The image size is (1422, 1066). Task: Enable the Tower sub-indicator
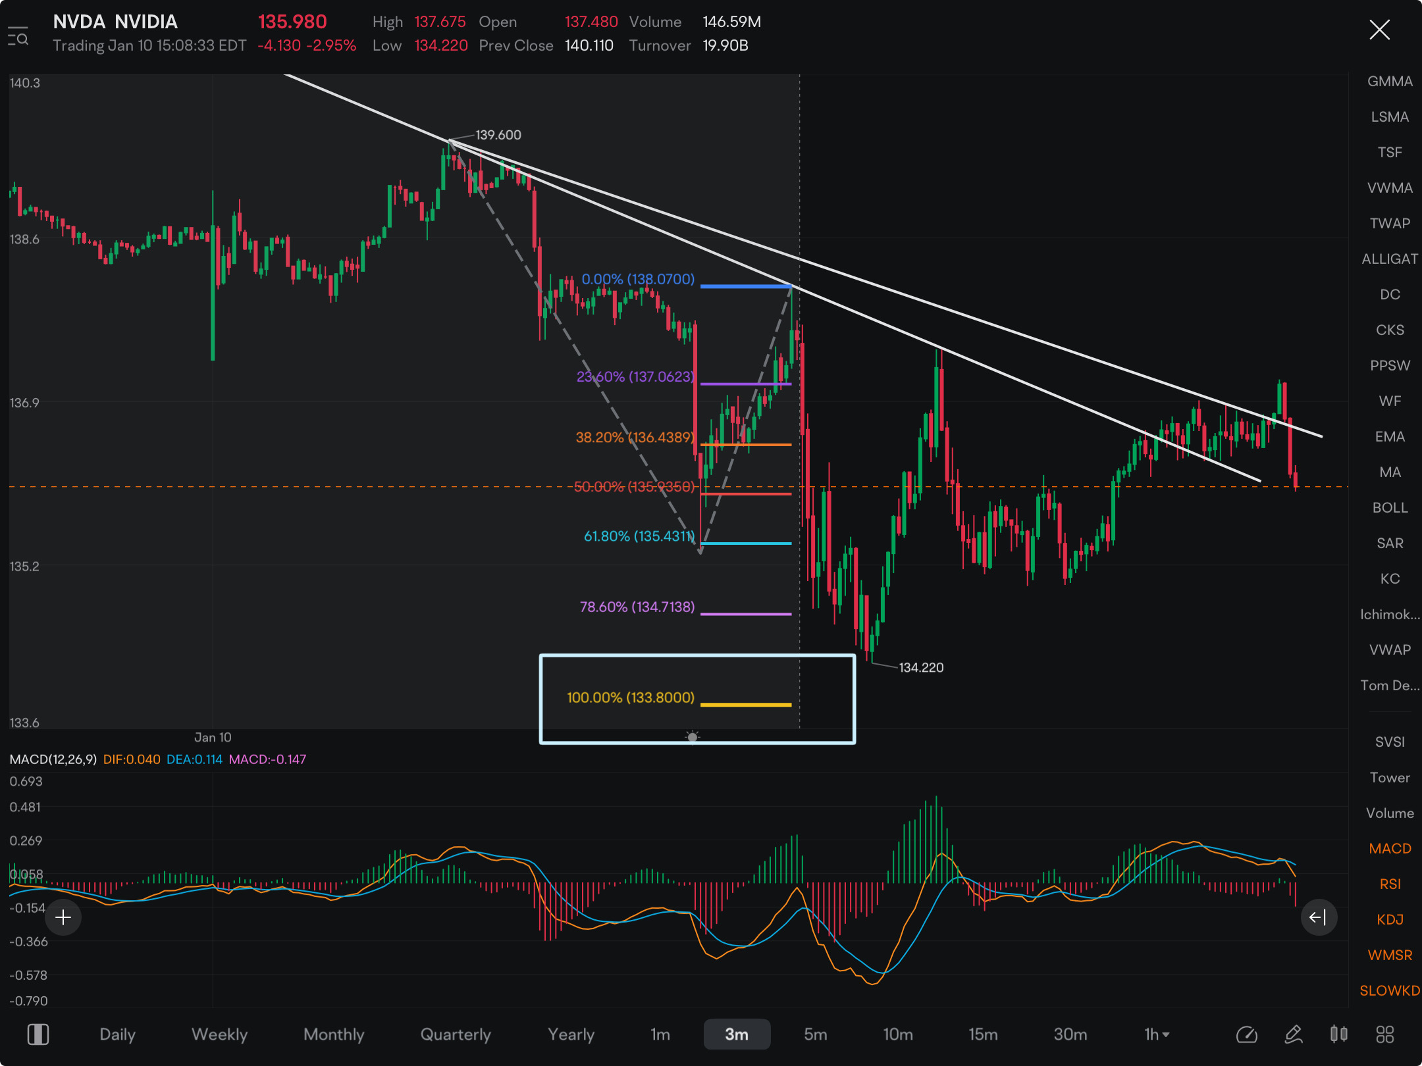tap(1390, 778)
